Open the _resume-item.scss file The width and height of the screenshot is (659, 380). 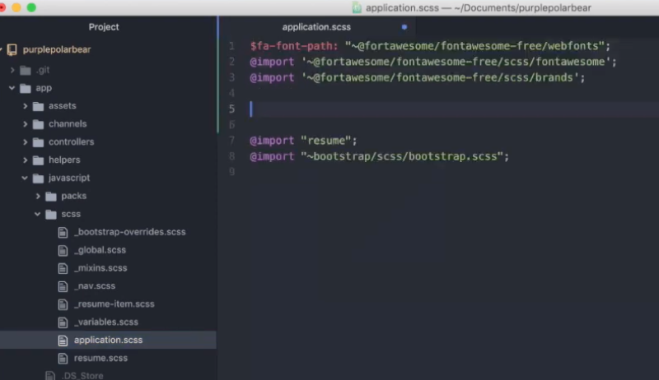115,304
